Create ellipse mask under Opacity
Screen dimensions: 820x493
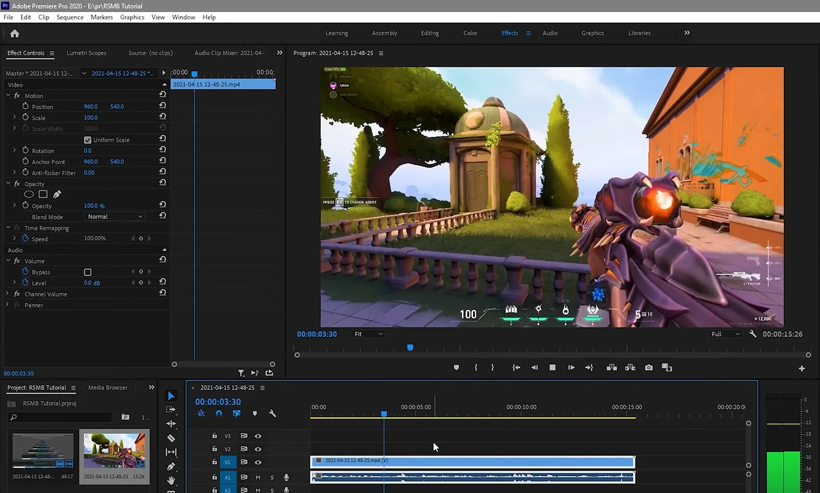point(29,195)
